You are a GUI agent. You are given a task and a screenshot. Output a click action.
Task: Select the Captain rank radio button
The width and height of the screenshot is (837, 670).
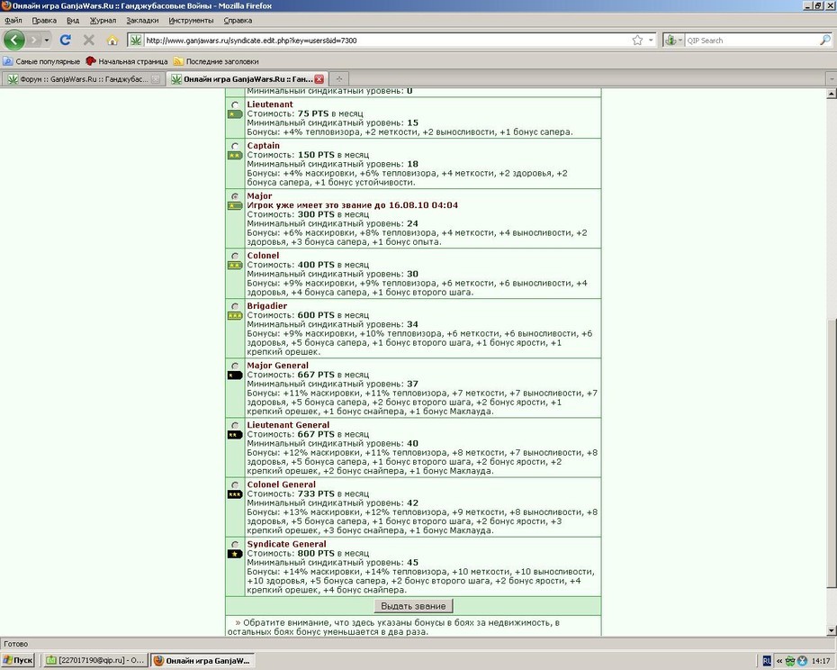(x=235, y=147)
